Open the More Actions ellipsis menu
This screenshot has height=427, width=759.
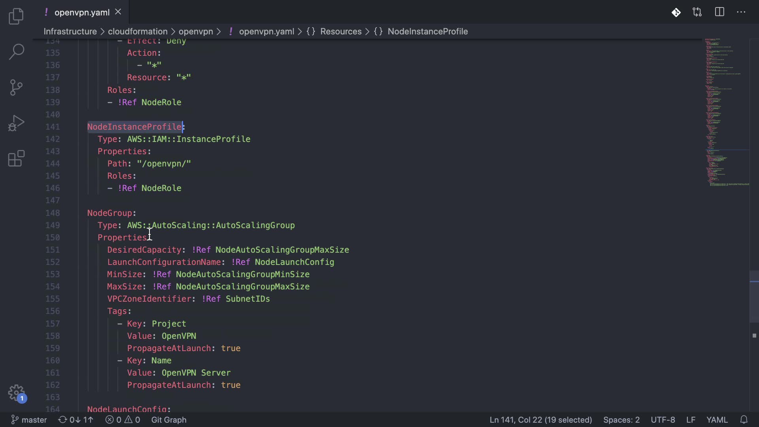741,12
